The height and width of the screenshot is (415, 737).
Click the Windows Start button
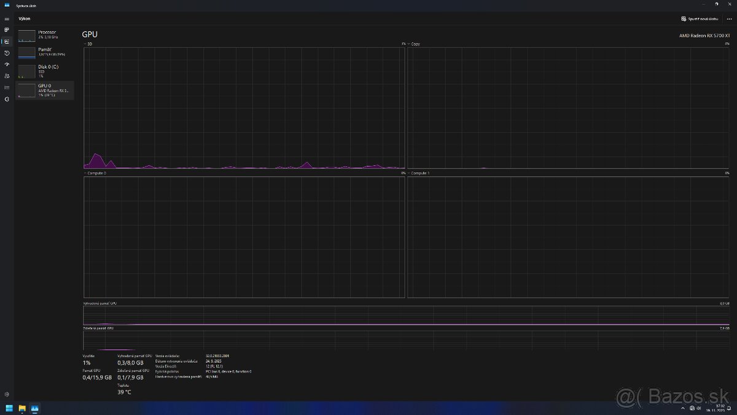point(9,408)
